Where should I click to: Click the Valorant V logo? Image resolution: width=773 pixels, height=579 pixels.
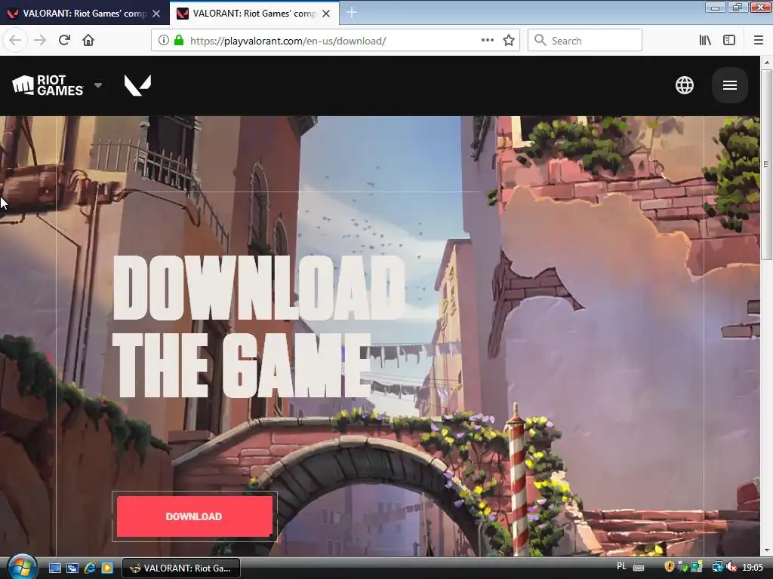click(137, 85)
